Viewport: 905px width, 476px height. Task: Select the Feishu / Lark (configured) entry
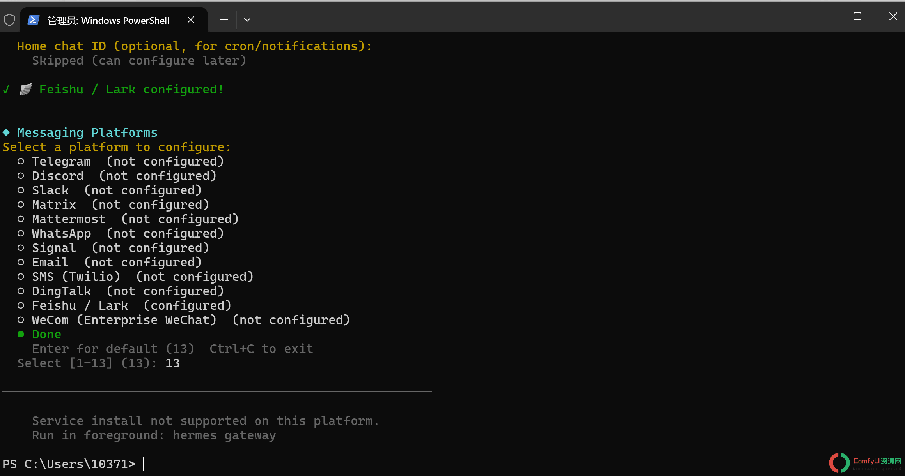(124, 305)
